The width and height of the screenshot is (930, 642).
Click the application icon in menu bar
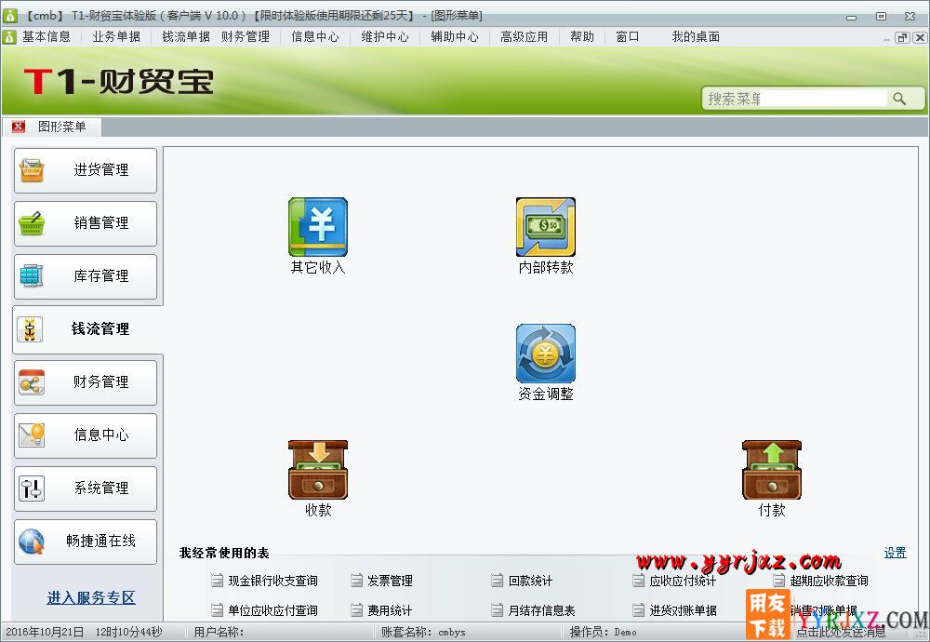(x=9, y=37)
